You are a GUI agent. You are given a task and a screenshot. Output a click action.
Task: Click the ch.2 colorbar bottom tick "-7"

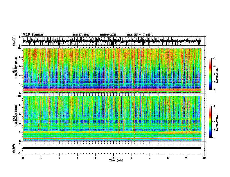tap(214, 137)
